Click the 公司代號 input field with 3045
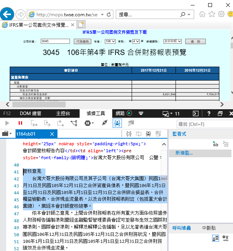The width and height of the screenshot is (233, 251). pyautogui.click(x=55, y=41)
